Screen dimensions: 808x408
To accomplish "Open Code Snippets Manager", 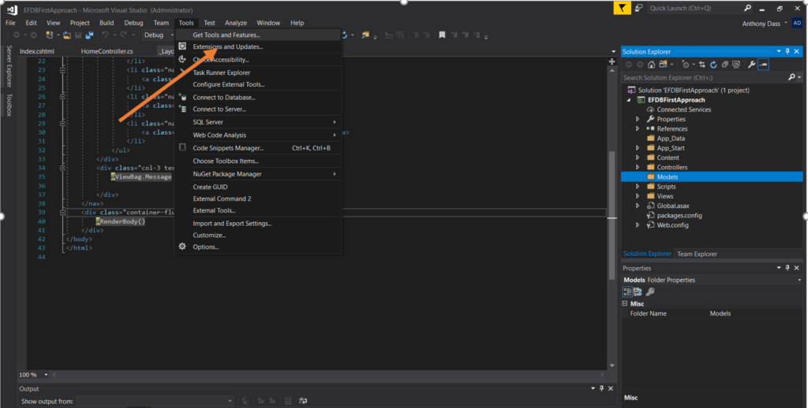I will 259,148.
